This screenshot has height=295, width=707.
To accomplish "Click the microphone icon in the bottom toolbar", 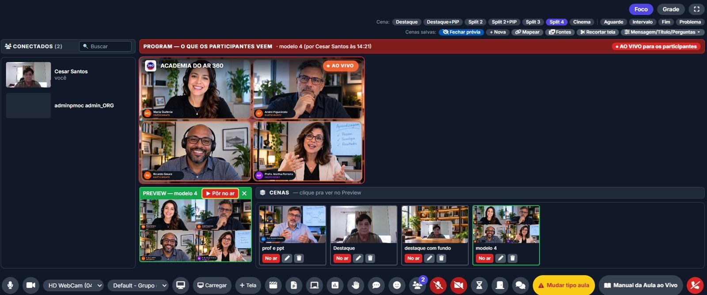I will [x=10, y=285].
